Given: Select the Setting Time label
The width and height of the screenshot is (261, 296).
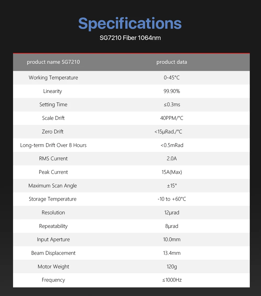Looking at the screenshot, I should [53, 105].
